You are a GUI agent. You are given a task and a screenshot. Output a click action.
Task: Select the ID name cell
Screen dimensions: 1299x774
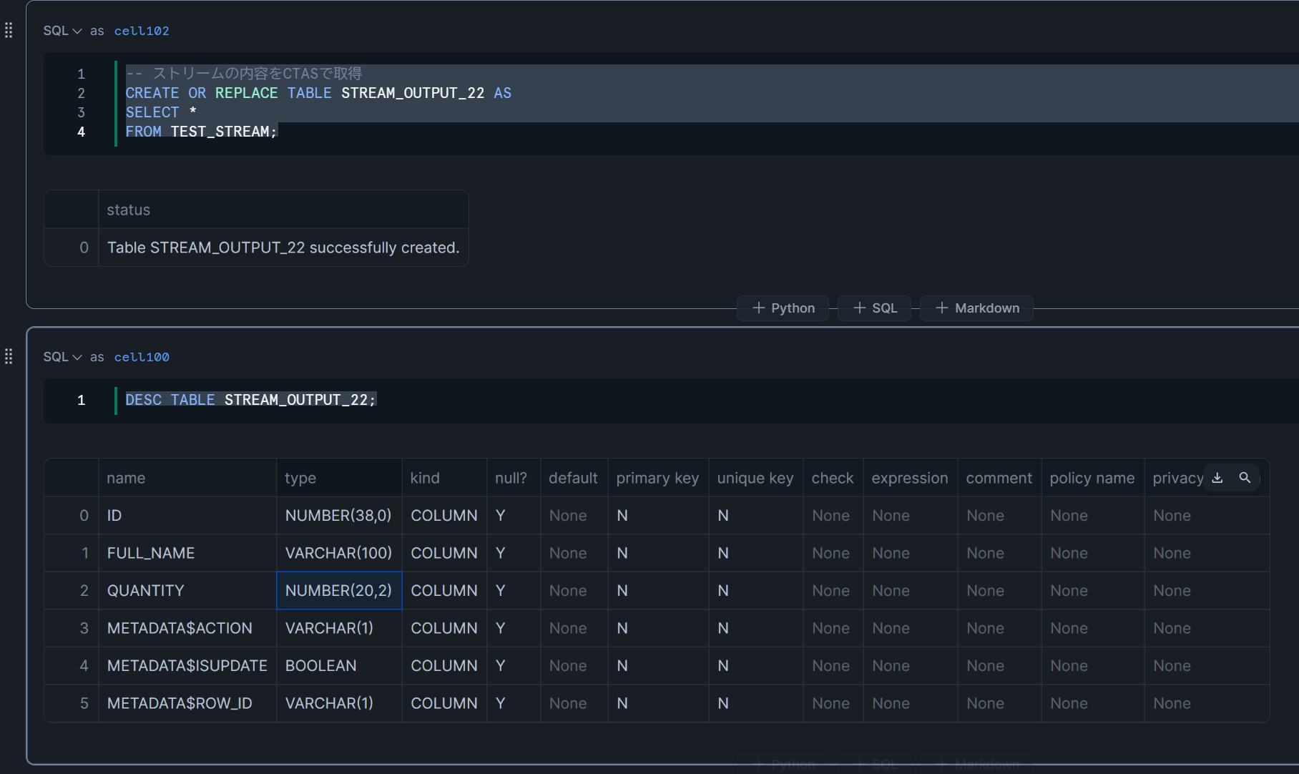point(187,516)
